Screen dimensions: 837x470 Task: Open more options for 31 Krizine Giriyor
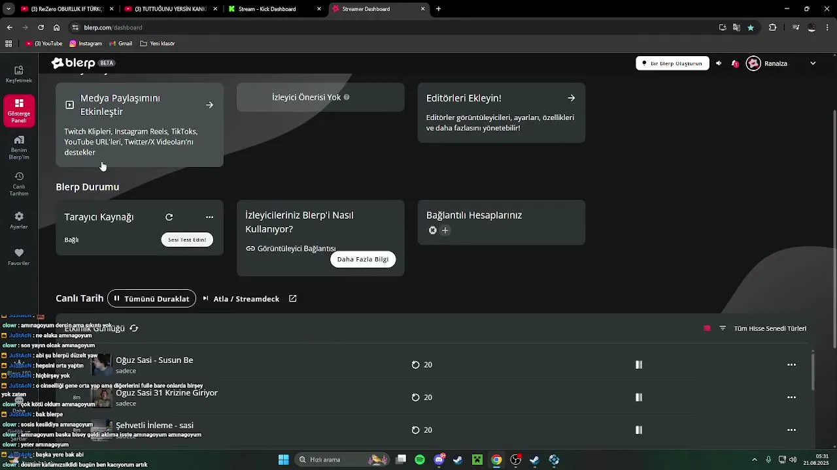coord(791,398)
